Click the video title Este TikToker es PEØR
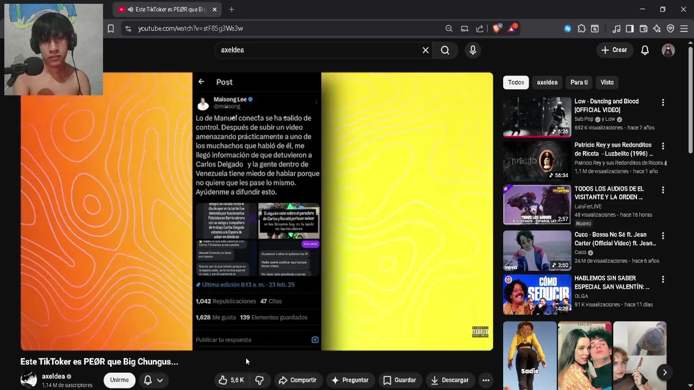This screenshot has height=390, width=694. (x=99, y=362)
